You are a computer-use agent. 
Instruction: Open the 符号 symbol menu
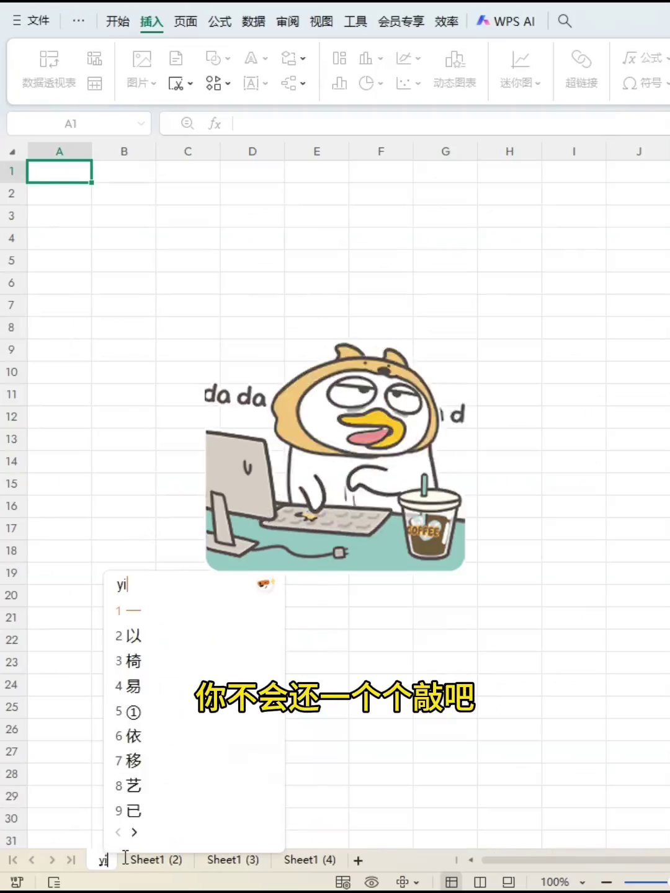coord(645,83)
